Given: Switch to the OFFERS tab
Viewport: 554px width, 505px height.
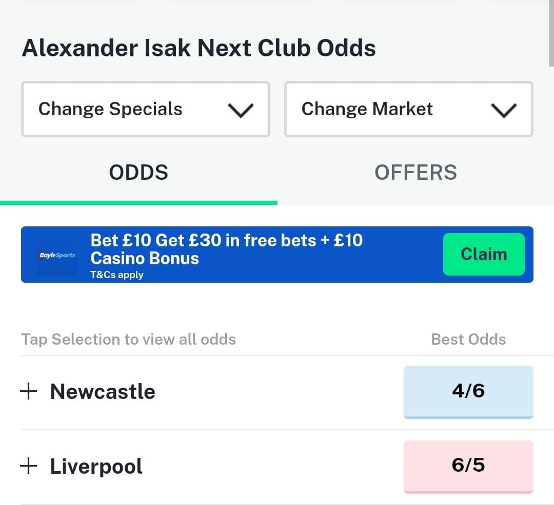Looking at the screenshot, I should pyautogui.click(x=415, y=173).
